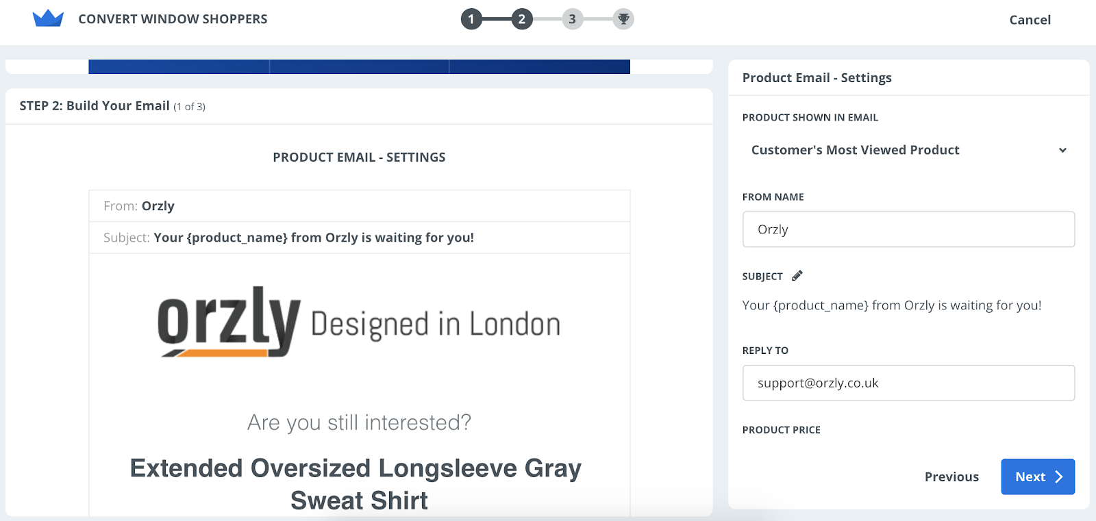Focus the From Name input field
1096x521 pixels.
click(x=908, y=229)
